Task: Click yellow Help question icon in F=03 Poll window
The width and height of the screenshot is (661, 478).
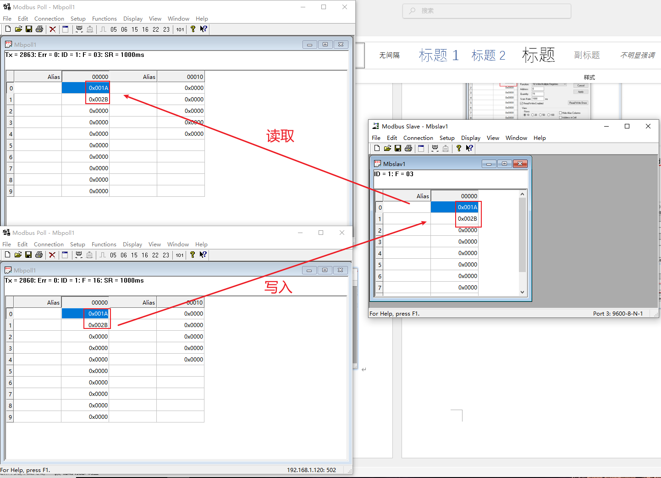Action: pyautogui.click(x=193, y=29)
